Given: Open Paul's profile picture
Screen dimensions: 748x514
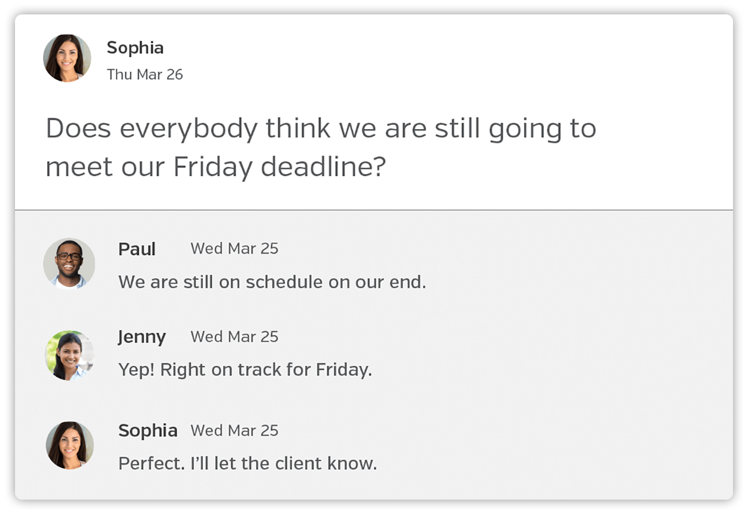Looking at the screenshot, I should coord(69,264).
